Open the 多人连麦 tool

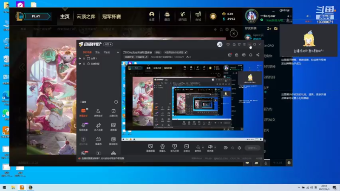pos(98,127)
